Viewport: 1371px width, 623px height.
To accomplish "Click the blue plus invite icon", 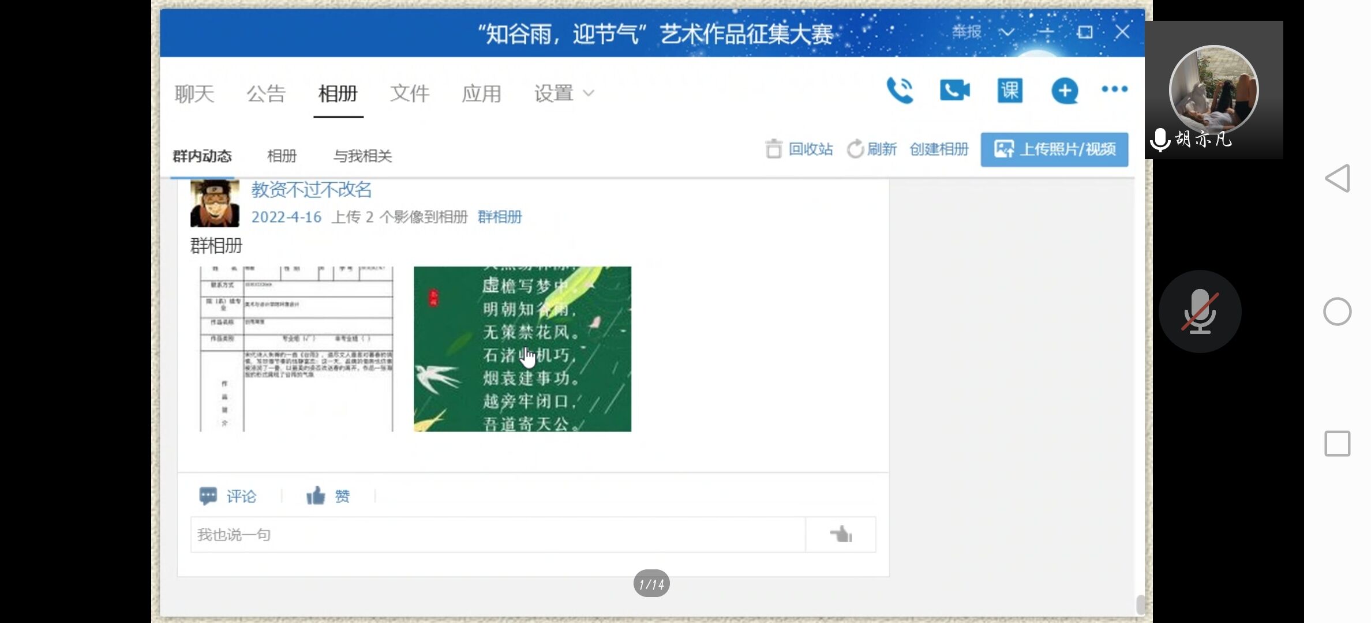I will click(1065, 91).
